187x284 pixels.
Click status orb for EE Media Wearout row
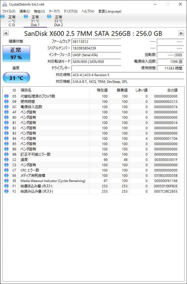click(6, 181)
